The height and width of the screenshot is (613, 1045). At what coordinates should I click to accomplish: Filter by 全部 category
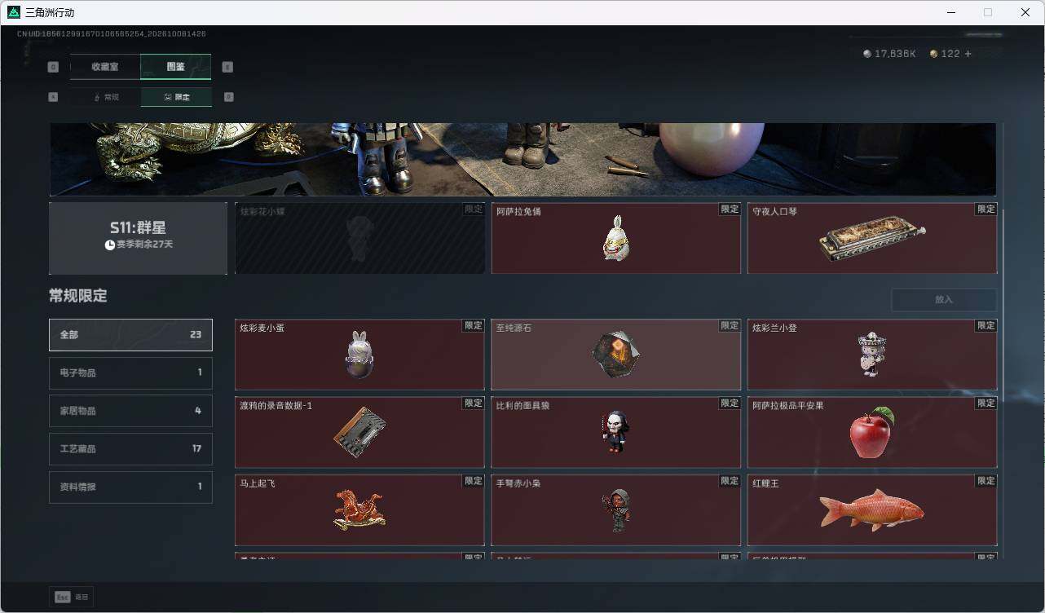[130, 334]
